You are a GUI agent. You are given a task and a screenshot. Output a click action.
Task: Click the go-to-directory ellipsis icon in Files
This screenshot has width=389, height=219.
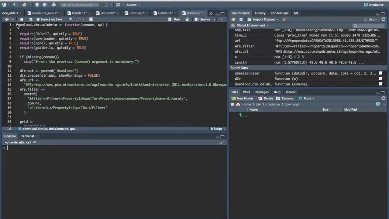[384, 104]
